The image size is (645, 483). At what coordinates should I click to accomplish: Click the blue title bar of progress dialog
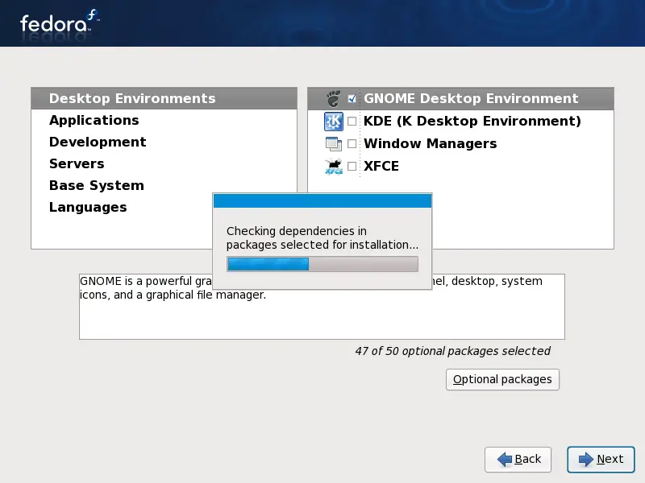322,200
